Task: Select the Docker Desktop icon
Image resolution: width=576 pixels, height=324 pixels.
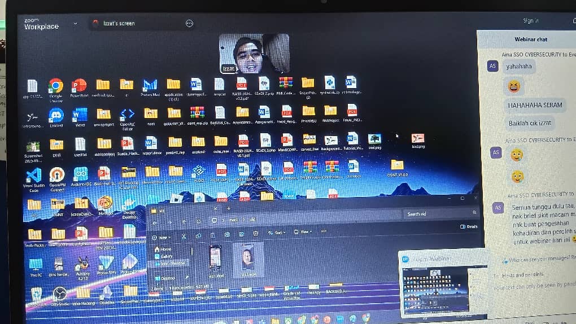Action: click(x=129, y=208)
